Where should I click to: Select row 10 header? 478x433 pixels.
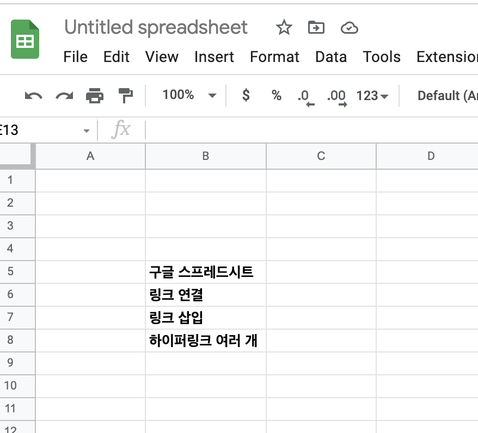click(x=17, y=386)
